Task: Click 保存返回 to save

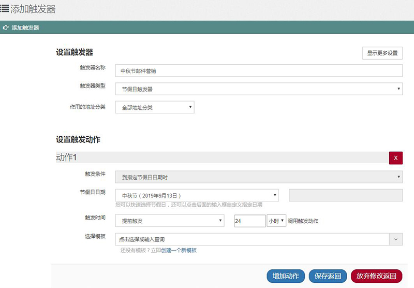Action: tap(328, 276)
